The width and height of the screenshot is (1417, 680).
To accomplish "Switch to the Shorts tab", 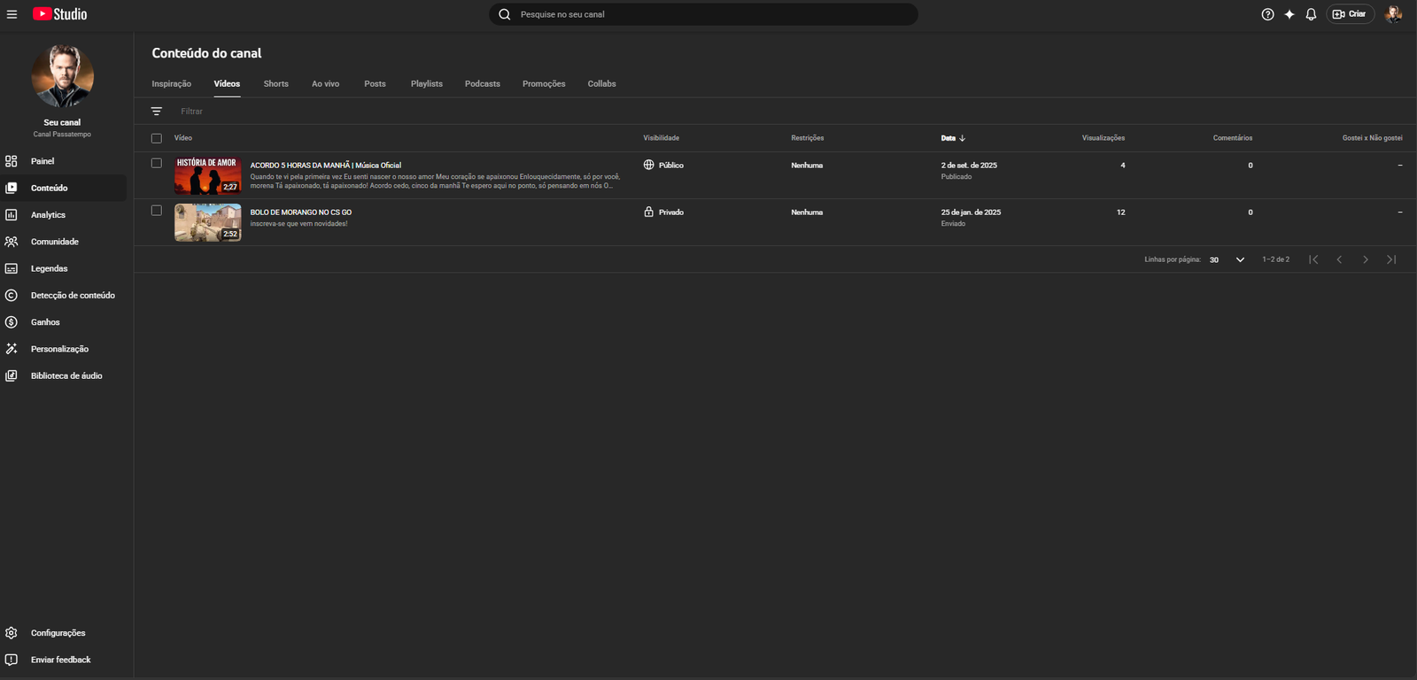I will click(275, 84).
